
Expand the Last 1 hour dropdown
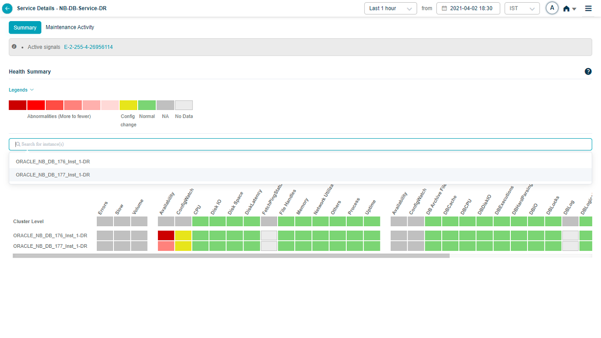click(x=390, y=9)
